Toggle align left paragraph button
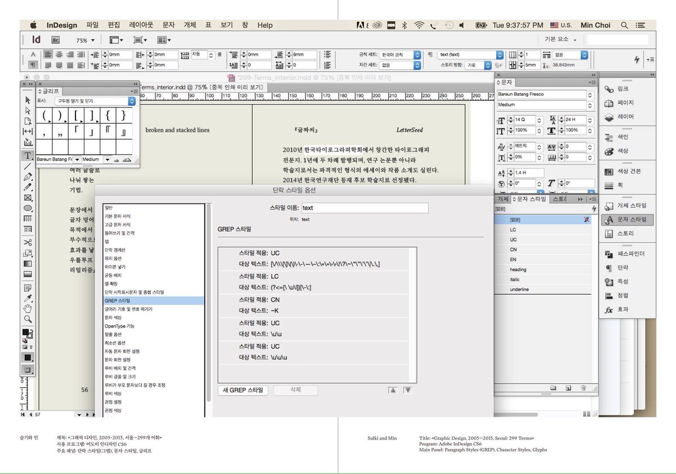 (x=48, y=55)
